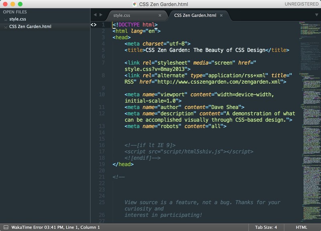
Task: Click the html5shiv.js script comment line
Action: [189, 152]
